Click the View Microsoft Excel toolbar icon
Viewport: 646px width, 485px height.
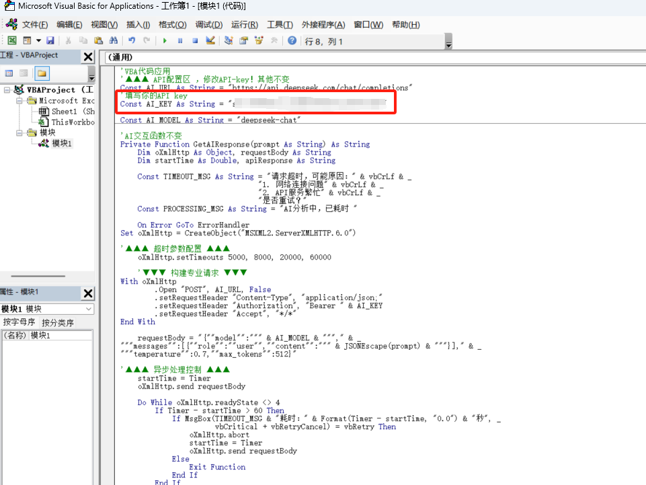(x=12, y=40)
